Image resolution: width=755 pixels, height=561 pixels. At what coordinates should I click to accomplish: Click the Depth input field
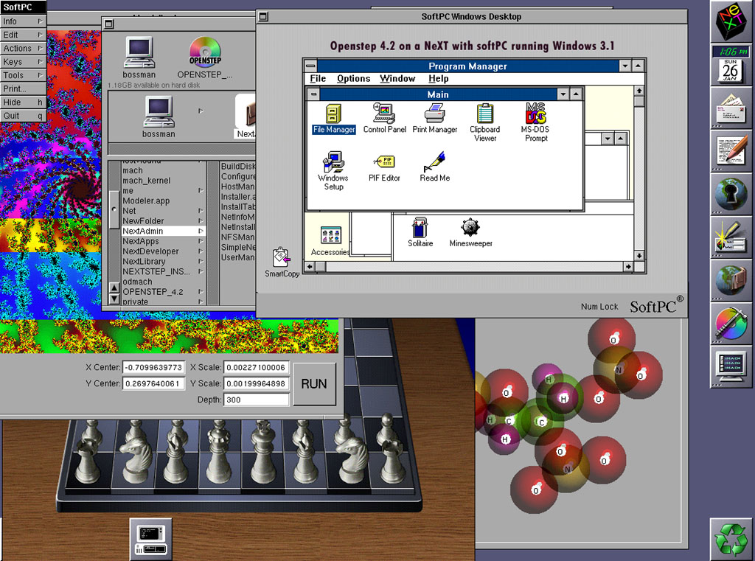[256, 400]
